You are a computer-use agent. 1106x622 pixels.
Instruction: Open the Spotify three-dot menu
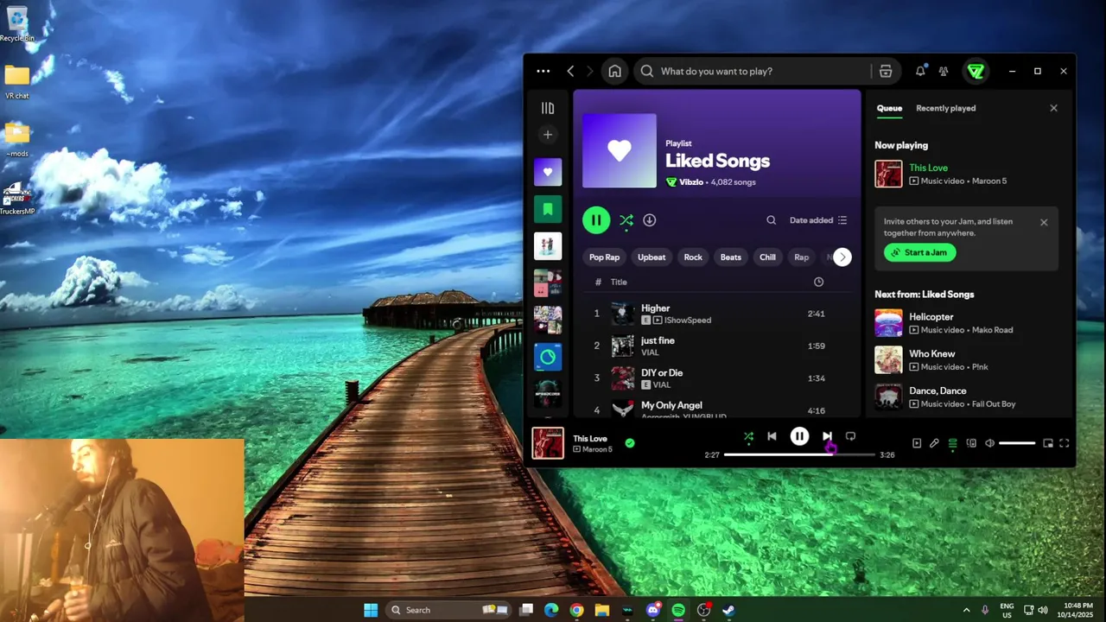pyautogui.click(x=543, y=72)
